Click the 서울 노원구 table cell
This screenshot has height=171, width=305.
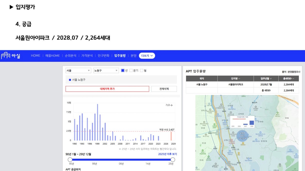pyautogui.click(x=202, y=84)
